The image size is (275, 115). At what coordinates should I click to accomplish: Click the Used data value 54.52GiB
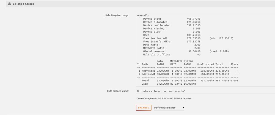[x=163, y=84]
